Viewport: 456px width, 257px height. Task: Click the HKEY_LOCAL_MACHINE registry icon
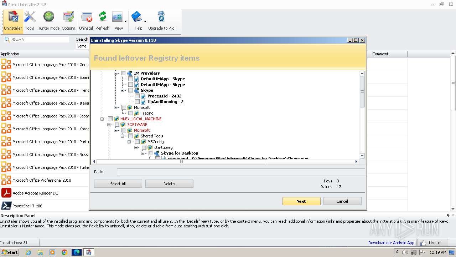click(116, 119)
